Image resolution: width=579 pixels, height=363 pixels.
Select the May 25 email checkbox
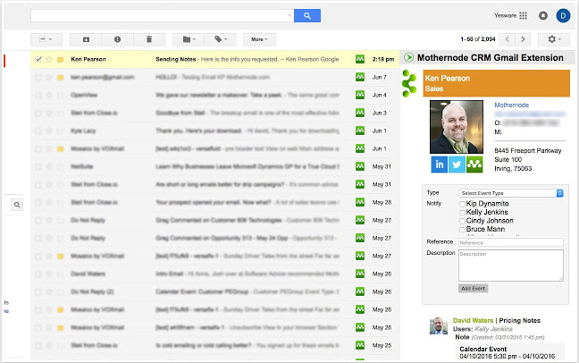[38, 346]
